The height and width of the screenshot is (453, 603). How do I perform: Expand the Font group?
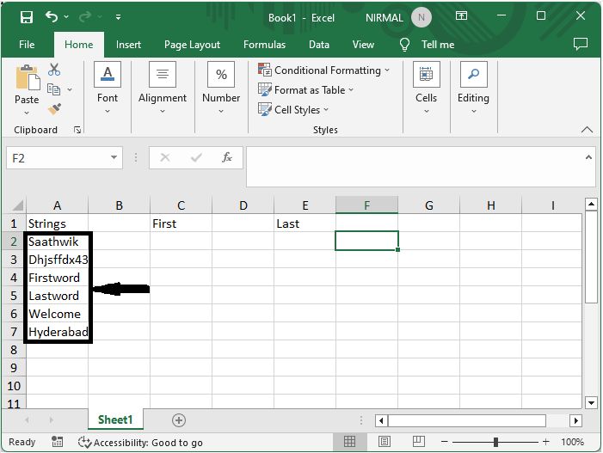tap(108, 88)
